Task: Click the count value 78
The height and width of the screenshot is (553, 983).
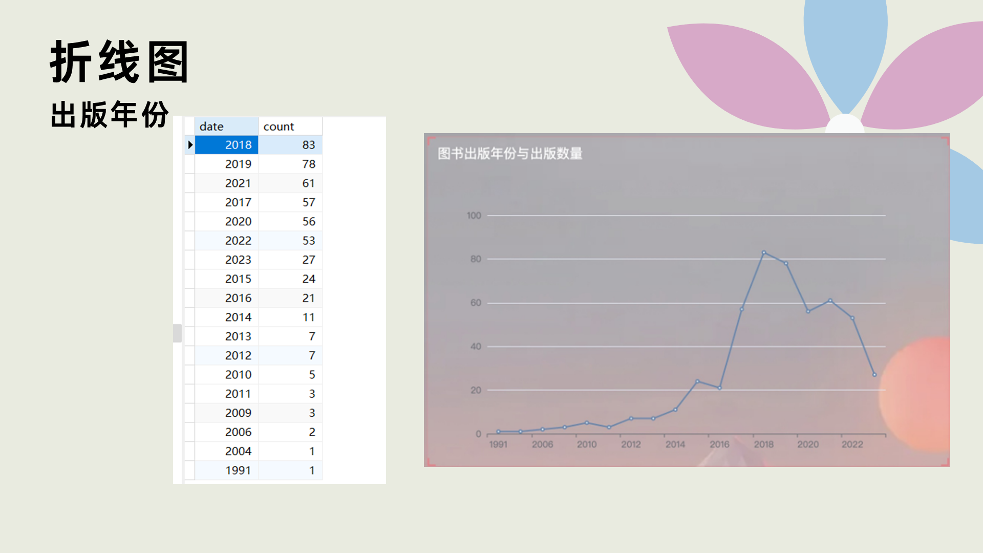Action: (x=290, y=164)
